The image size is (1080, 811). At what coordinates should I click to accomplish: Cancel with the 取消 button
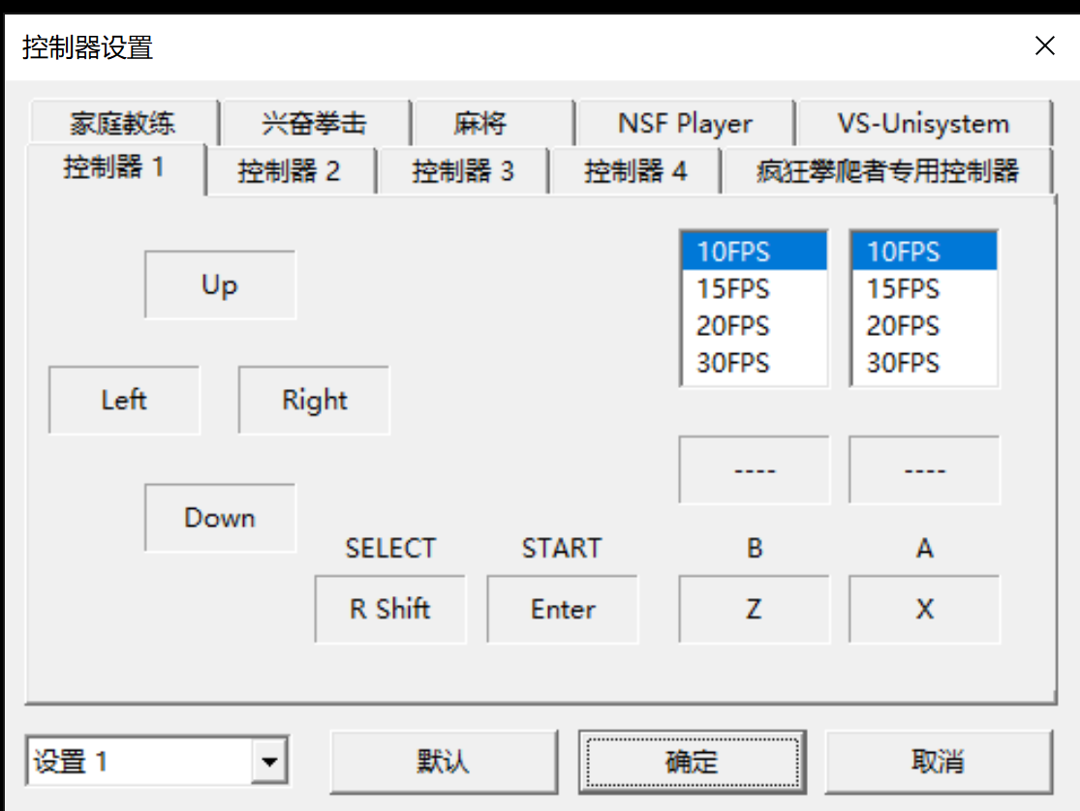(x=939, y=762)
